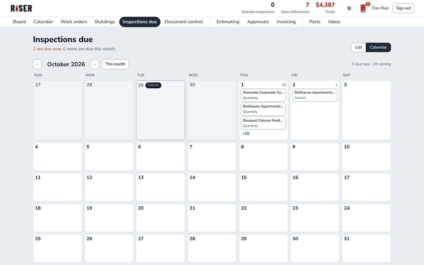Image resolution: width=424 pixels, height=265 pixels.
Task: Open the display settings sliders icon
Action: click(349, 8)
